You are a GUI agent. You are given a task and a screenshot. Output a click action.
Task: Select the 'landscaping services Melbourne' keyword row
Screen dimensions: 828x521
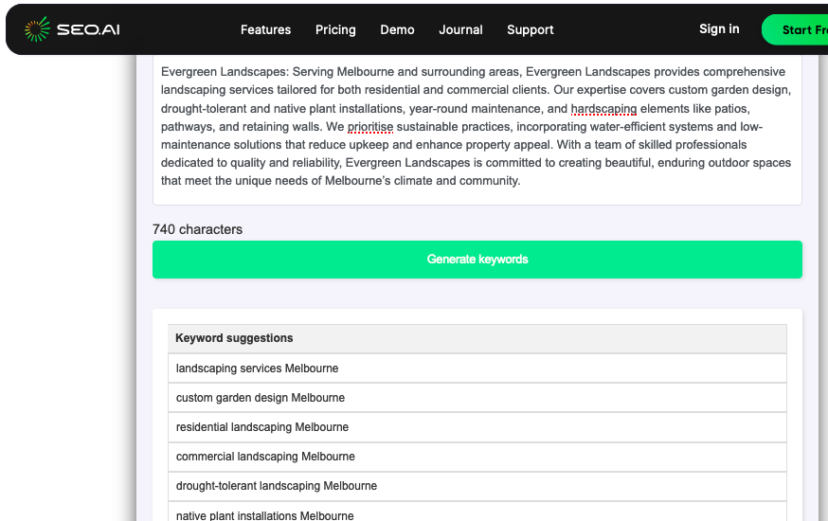(x=477, y=368)
